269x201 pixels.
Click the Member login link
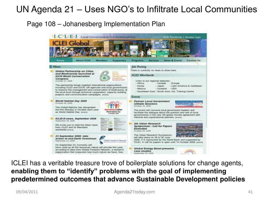193,37
